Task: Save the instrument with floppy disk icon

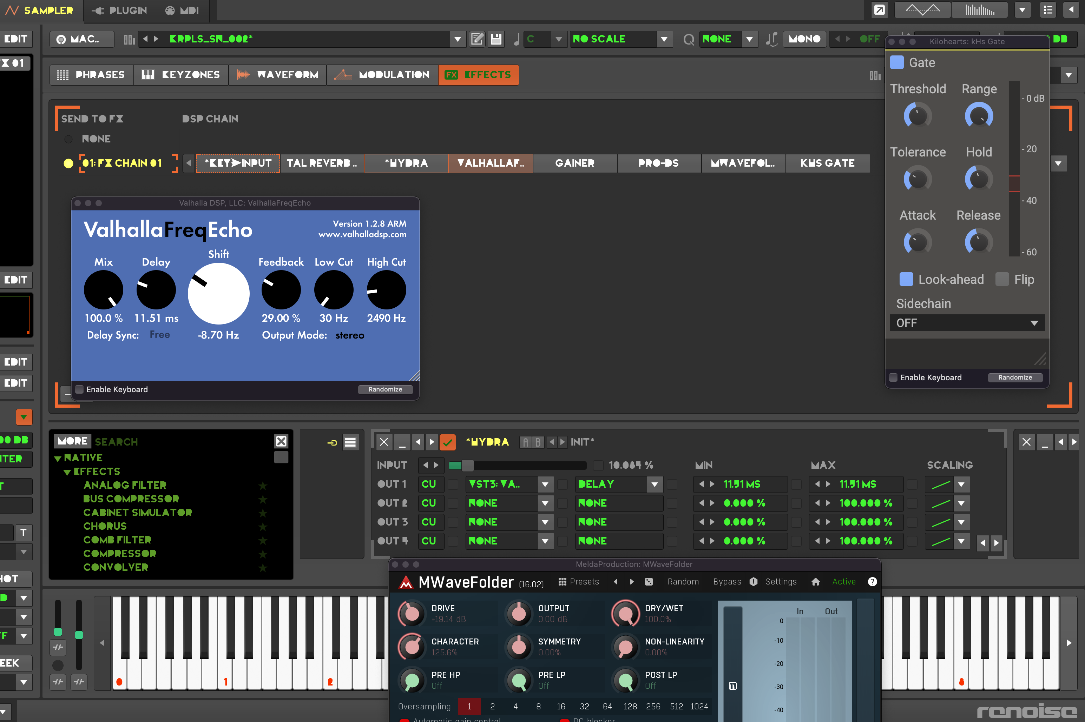Action: [x=496, y=39]
